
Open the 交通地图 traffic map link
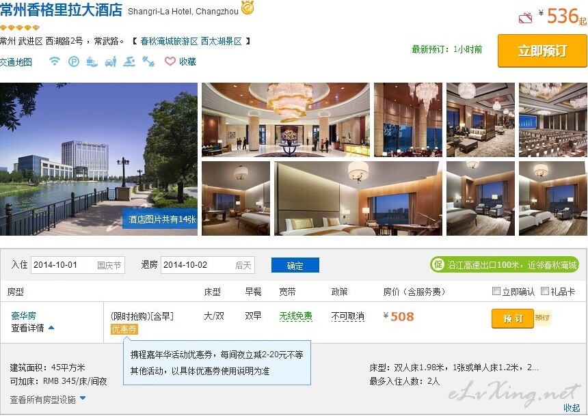16,62
